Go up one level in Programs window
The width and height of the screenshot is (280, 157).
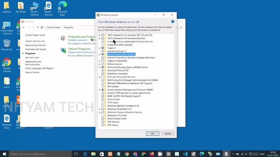click(x=38, y=27)
